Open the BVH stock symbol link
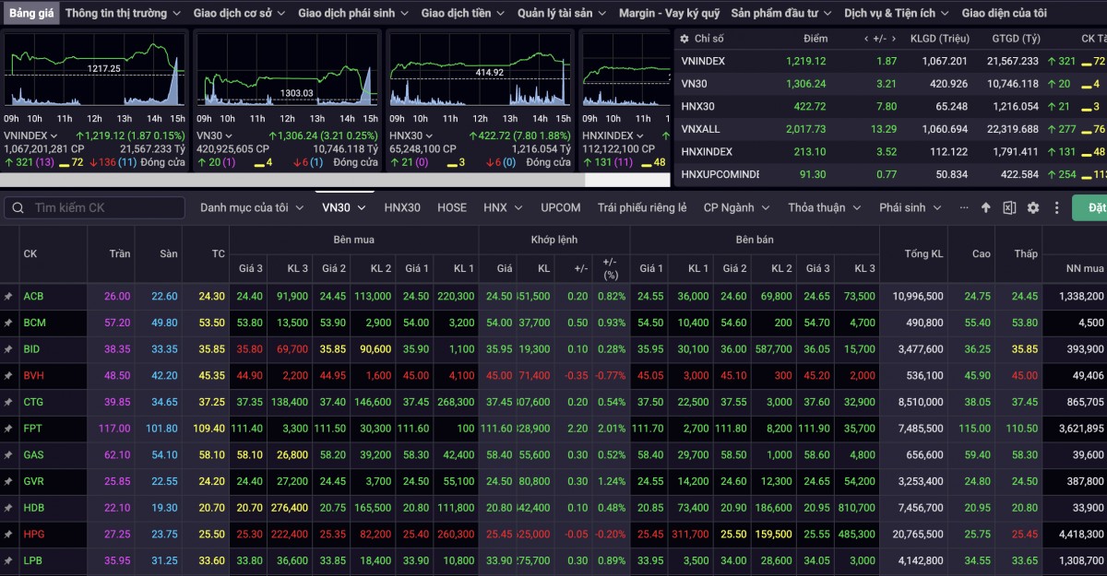Image resolution: width=1107 pixels, height=576 pixels. pyautogui.click(x=34, y=376)
